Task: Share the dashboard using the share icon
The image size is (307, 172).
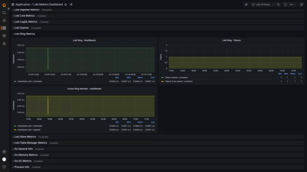Action: pyautogui.click(x=71, y=5)
